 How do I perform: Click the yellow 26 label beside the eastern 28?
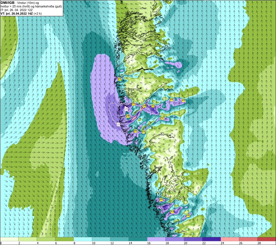point(183,100)
